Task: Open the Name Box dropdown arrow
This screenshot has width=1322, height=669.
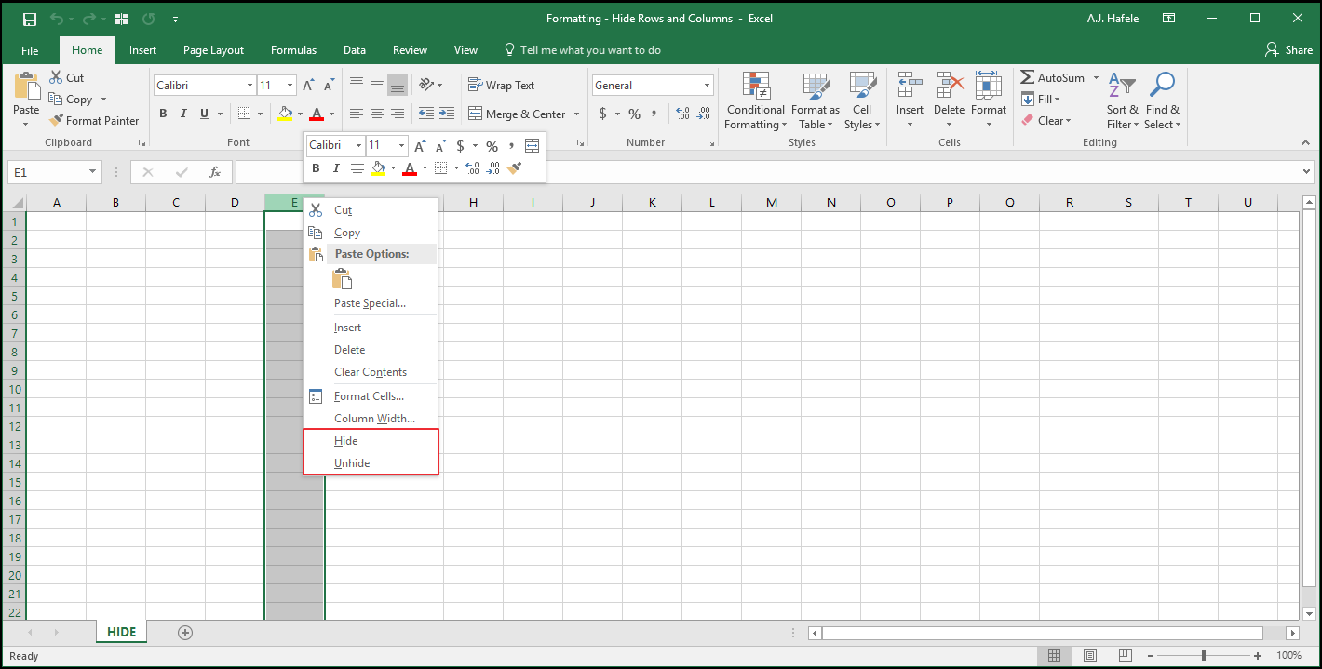Action: point(92,172)
